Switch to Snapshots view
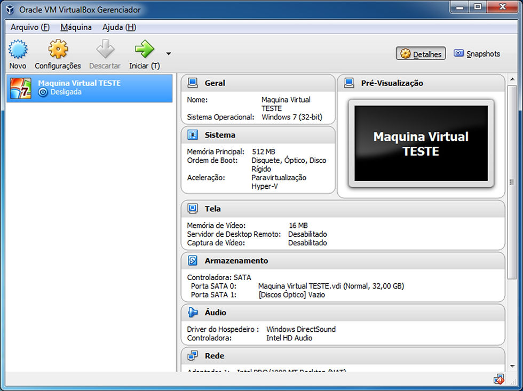Screen dimensions: 523x391 tap(477, 54)
